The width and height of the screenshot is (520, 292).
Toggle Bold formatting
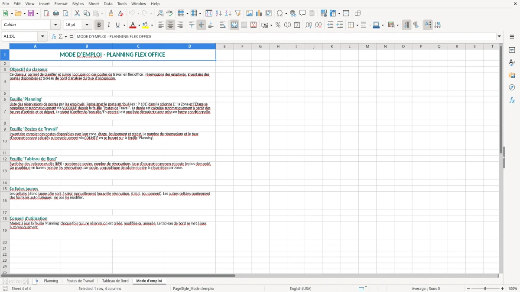point(99,25)
